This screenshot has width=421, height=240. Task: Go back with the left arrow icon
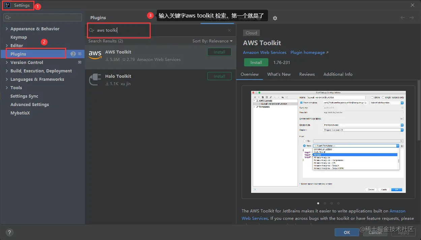[403, 18]
